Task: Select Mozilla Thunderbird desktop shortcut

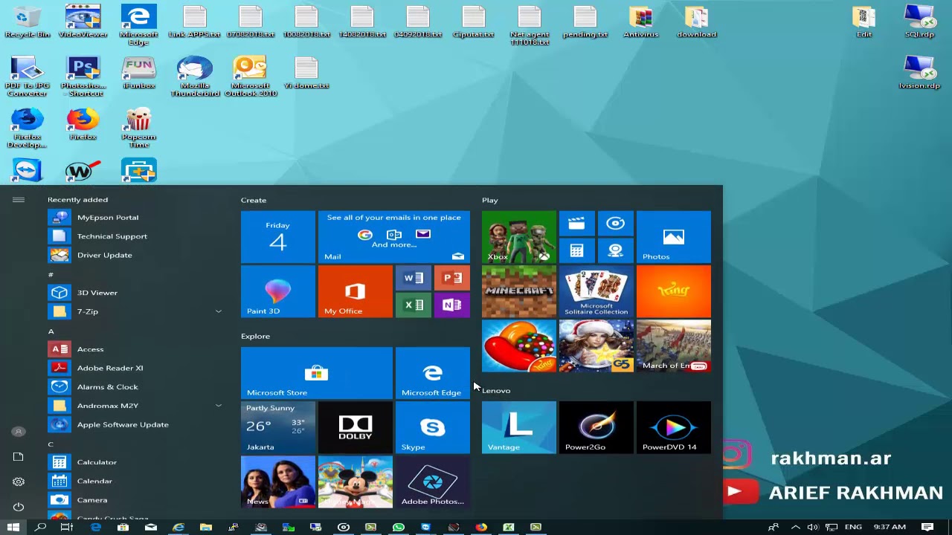Action: tap(195, 77)
